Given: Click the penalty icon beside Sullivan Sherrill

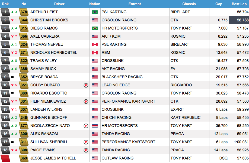Looking at the screenshot, I should [86, 142].
